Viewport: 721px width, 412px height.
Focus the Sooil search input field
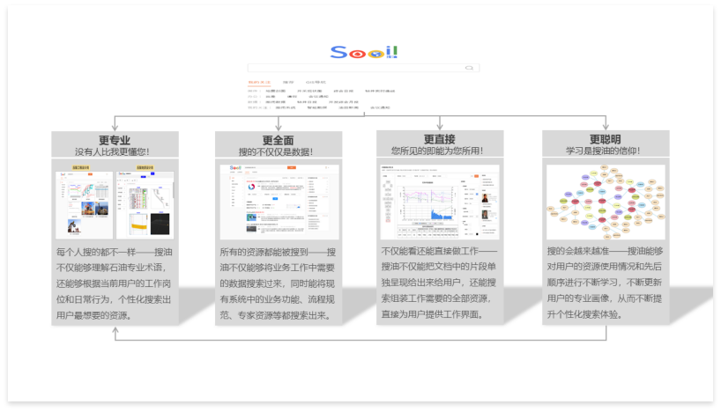click(363, 68)
